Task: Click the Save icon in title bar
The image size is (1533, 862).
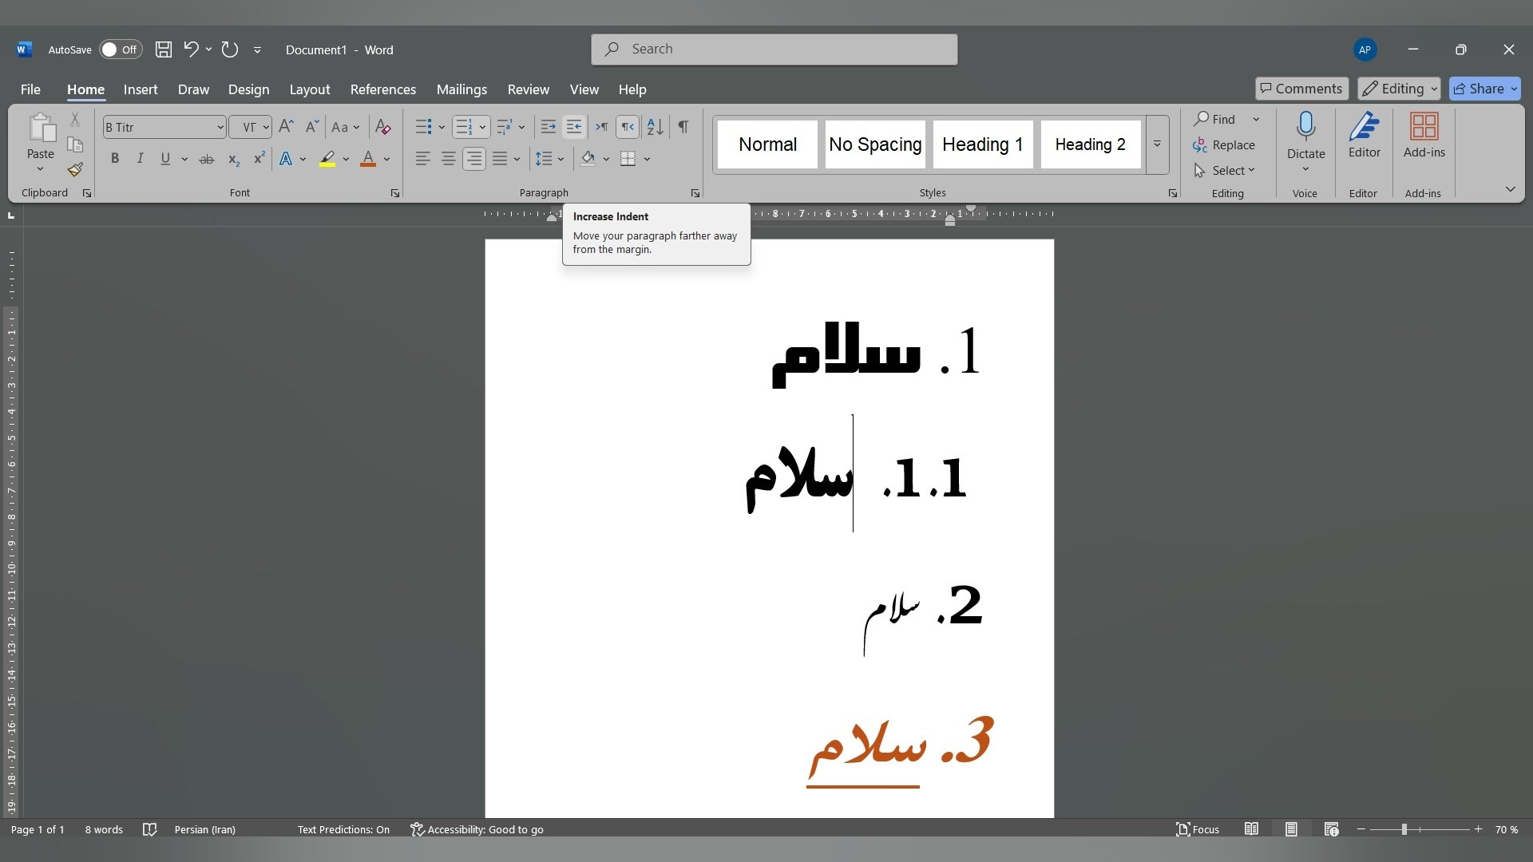Action: click(164, 49)
